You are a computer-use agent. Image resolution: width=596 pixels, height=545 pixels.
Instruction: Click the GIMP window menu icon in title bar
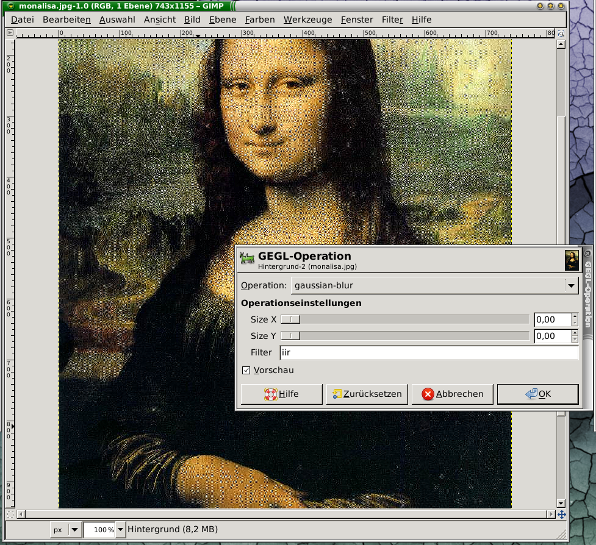tap(10, 5)
